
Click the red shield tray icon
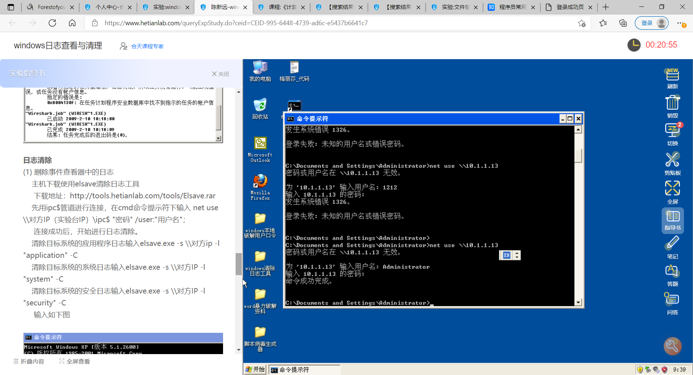click(664, 370)
